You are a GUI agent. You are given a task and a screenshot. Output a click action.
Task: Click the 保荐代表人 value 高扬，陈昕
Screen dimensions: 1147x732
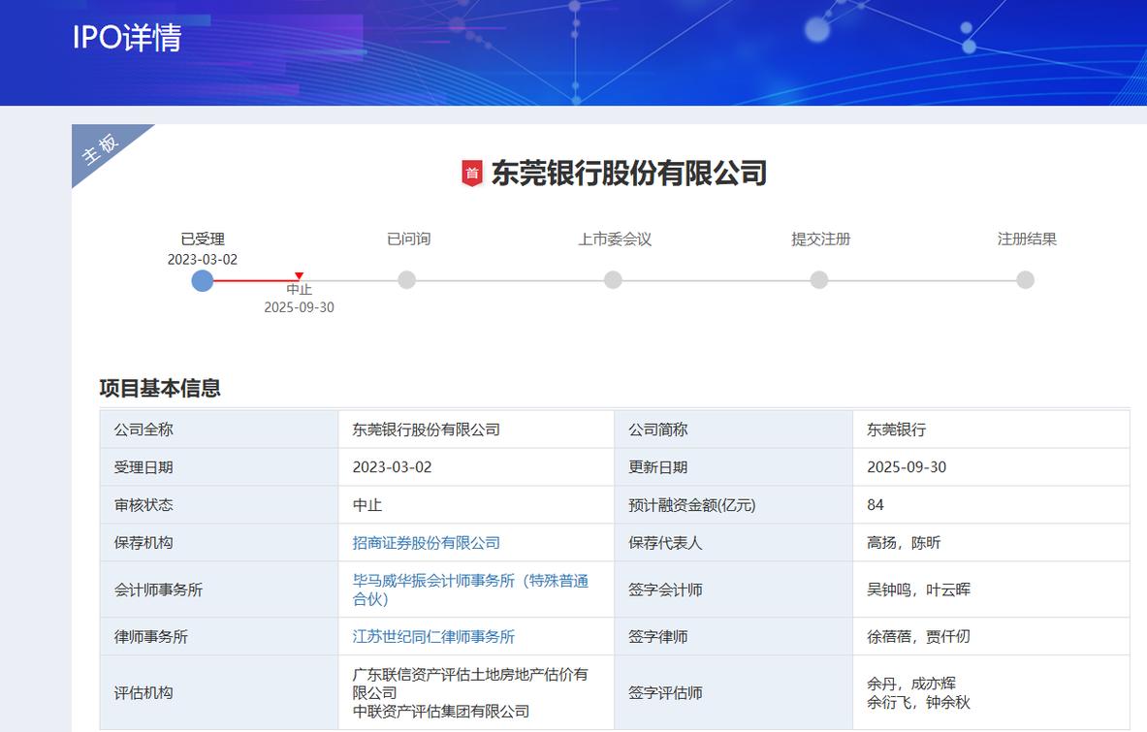(902, 543)
